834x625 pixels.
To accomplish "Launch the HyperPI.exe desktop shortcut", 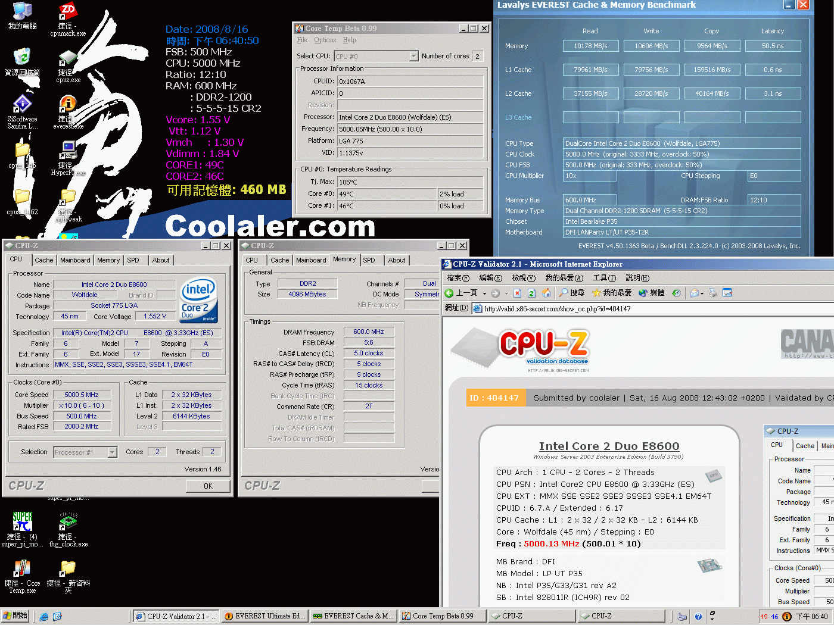I will [68, 158].
